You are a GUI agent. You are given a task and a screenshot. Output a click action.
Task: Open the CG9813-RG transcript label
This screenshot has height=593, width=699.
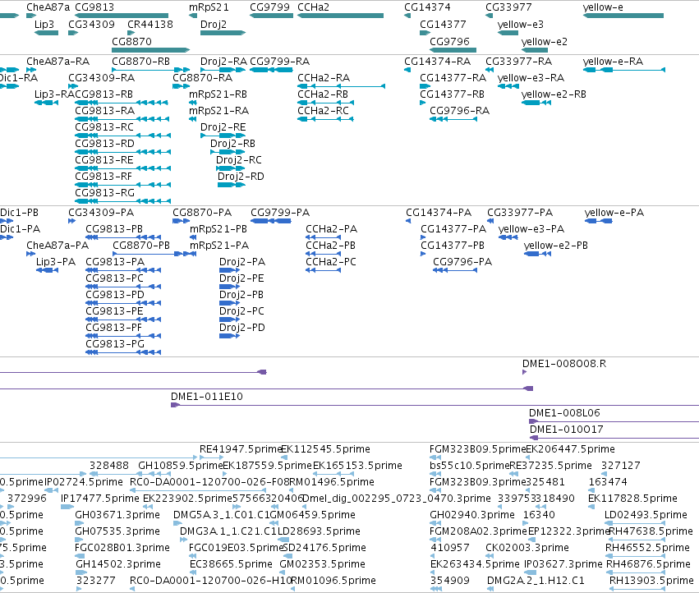(105, 193)
